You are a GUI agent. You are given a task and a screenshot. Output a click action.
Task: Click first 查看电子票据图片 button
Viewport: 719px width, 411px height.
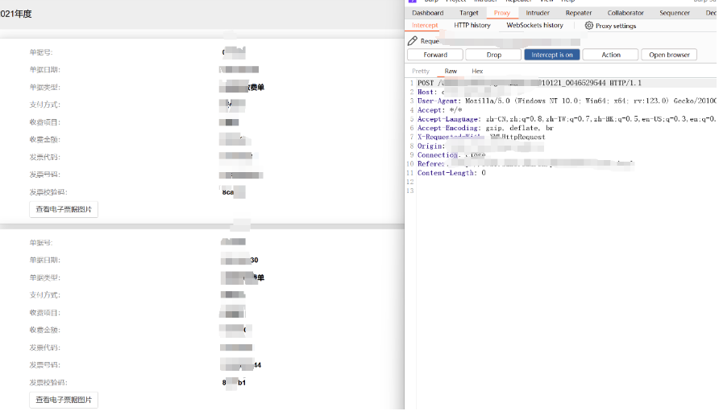coord(64,209)
